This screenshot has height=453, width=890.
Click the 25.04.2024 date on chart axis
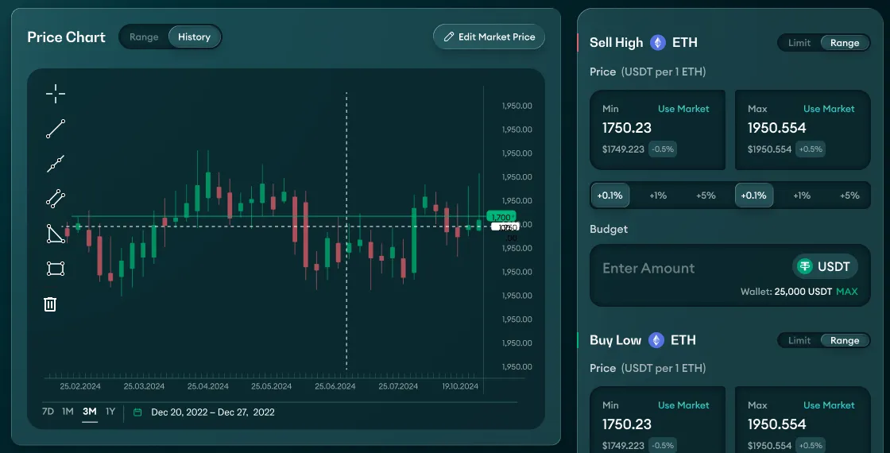207,386
